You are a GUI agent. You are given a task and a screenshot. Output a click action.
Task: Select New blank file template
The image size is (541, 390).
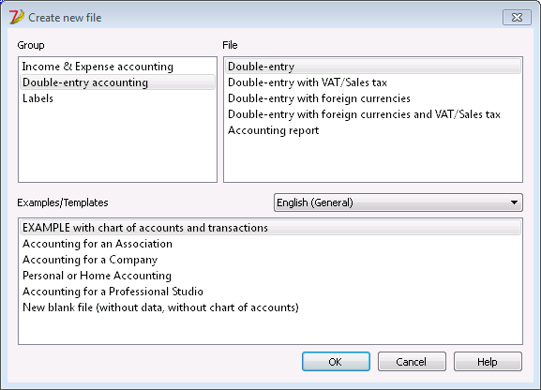270,307
